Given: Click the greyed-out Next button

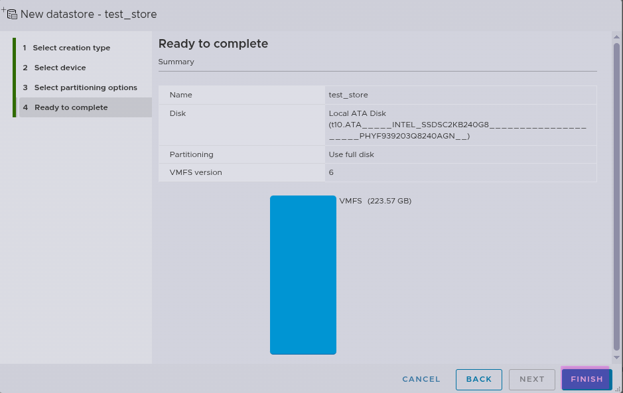Looking at the screenshot, I should tap(531, 379).
